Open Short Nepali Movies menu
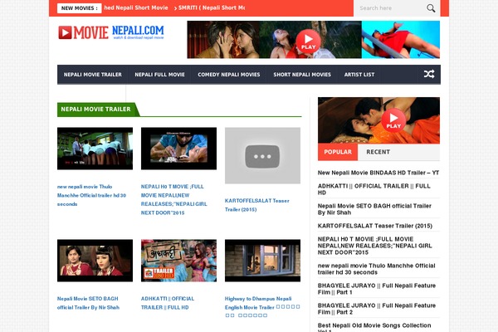The image size is (498, 332). pos(302,75)
